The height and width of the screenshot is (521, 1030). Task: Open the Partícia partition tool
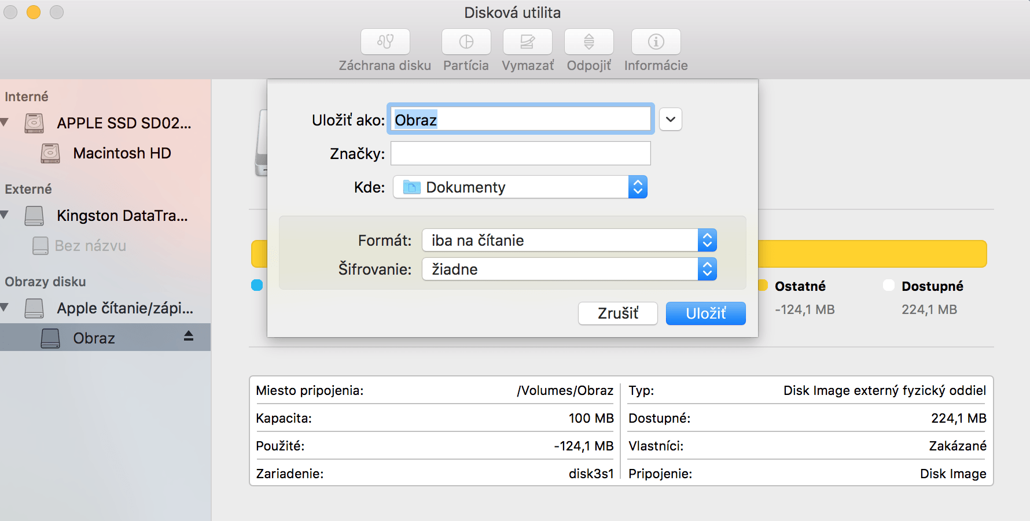(x=466, y=42)
